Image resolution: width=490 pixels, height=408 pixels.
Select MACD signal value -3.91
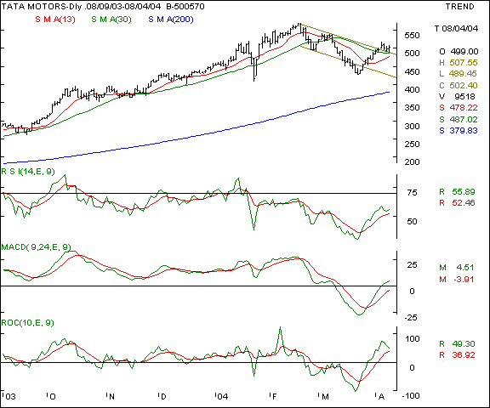(x=464, y=279)
